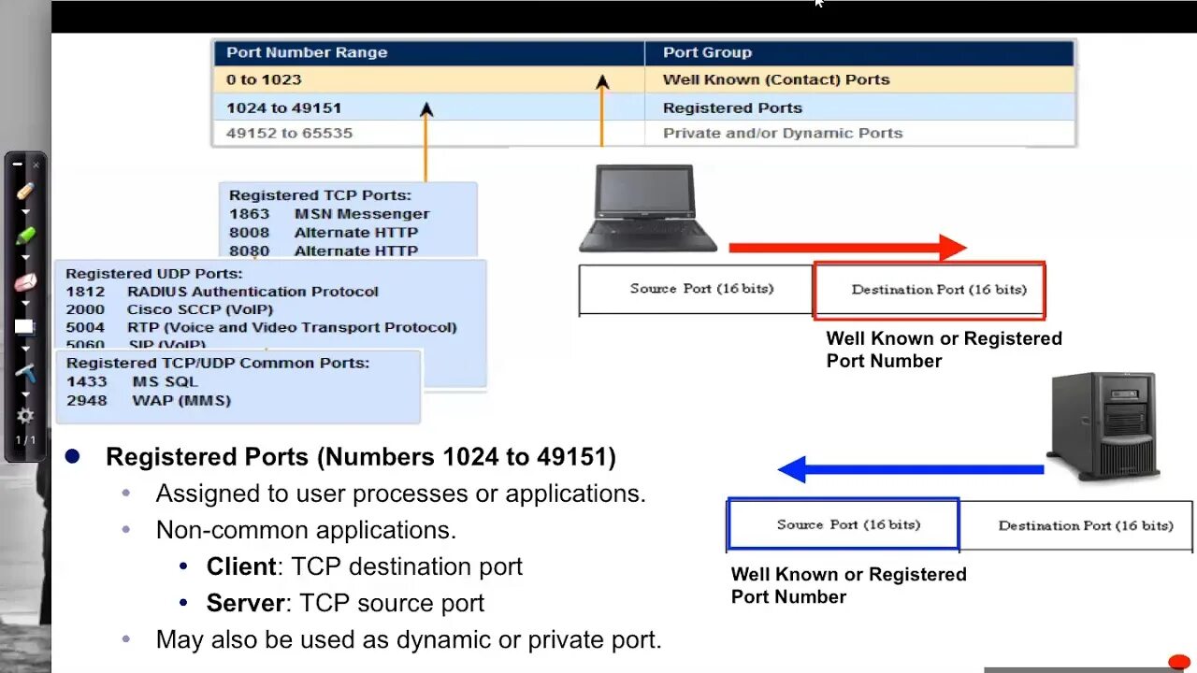This screenshot has width=1197, height=673.
Task: Click the "1863 MSN Messenger" row
Action: pos(329,214)
